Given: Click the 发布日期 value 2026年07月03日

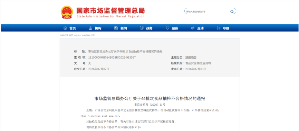Looking at the screenshot, I should click(x=196, y=69).
